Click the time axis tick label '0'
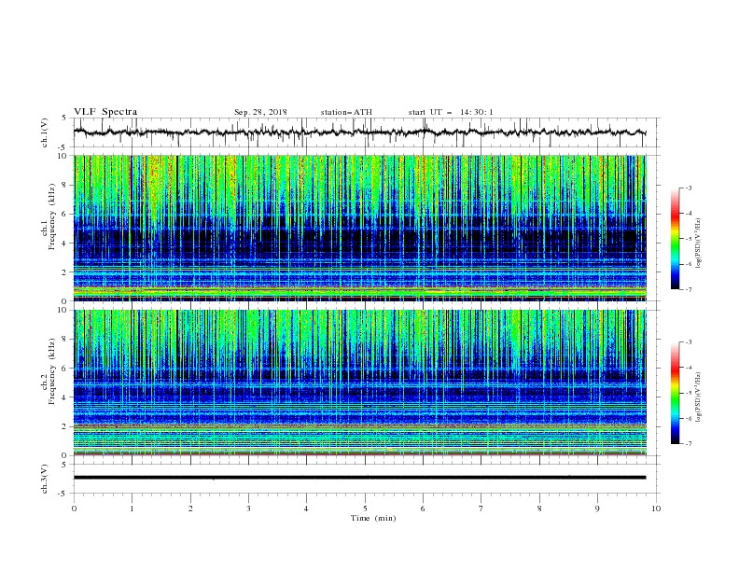 pos(74,508)
